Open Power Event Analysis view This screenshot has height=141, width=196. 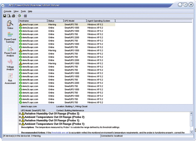[x=10, y=51]
